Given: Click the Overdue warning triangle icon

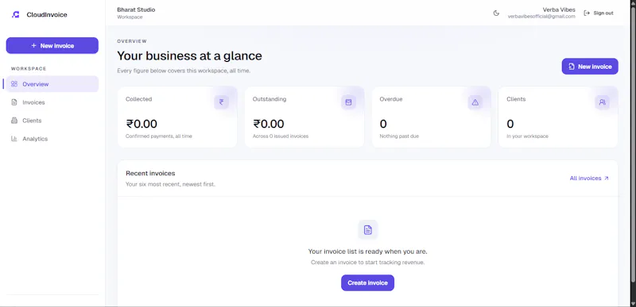Looking at the screenshot, I should tap(475, 102).
